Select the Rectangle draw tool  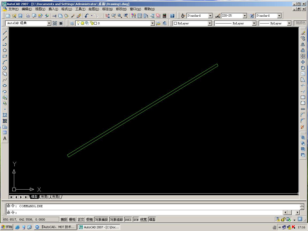[x=5, y=56]
